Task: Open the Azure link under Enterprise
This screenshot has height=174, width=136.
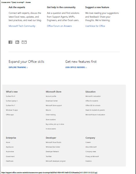Action: pos(8,142)
